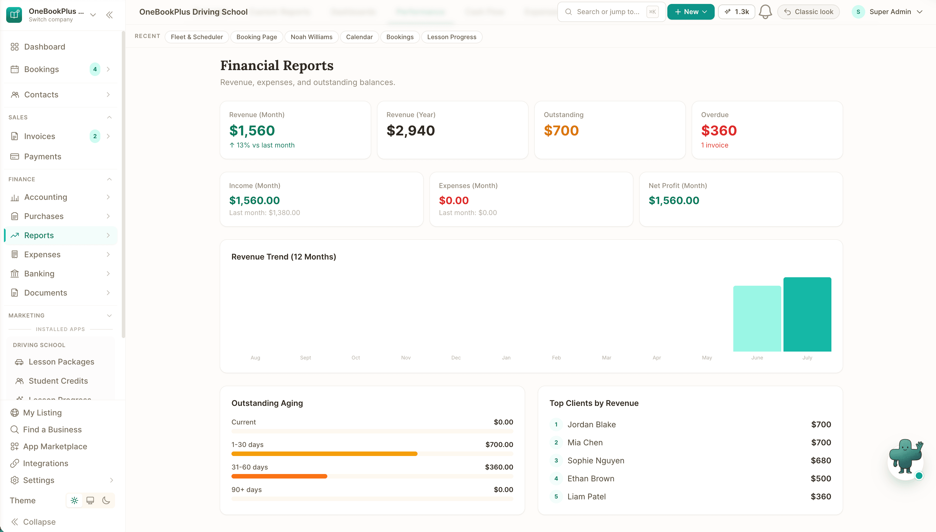Open notifications bell icon
The image size is (936, 532).
click(765, 12)
